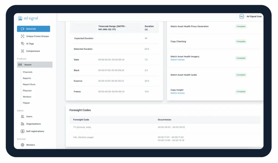This screenshot has height=163, width=278.
Task: Open Match frames link under Match Asset Health Imagery
Action: tap(177, 60)
